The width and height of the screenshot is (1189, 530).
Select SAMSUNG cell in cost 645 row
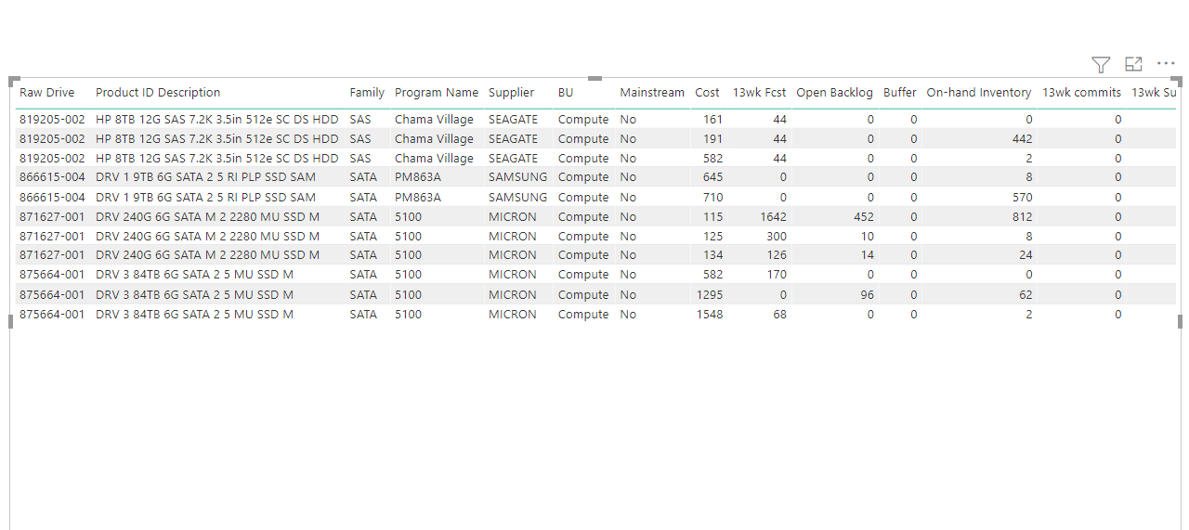[518, 177]
